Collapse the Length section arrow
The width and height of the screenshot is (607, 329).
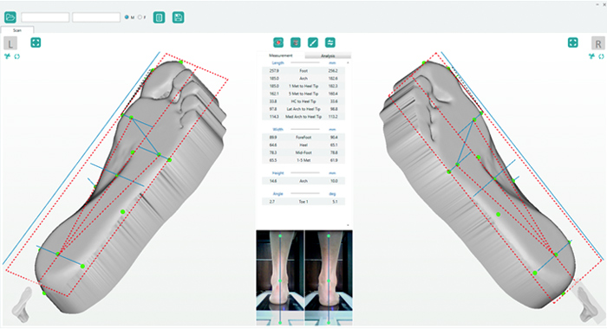(348, 62)
